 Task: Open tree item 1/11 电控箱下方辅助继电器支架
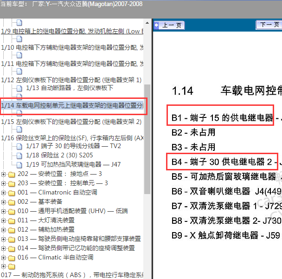pos(72,64)
